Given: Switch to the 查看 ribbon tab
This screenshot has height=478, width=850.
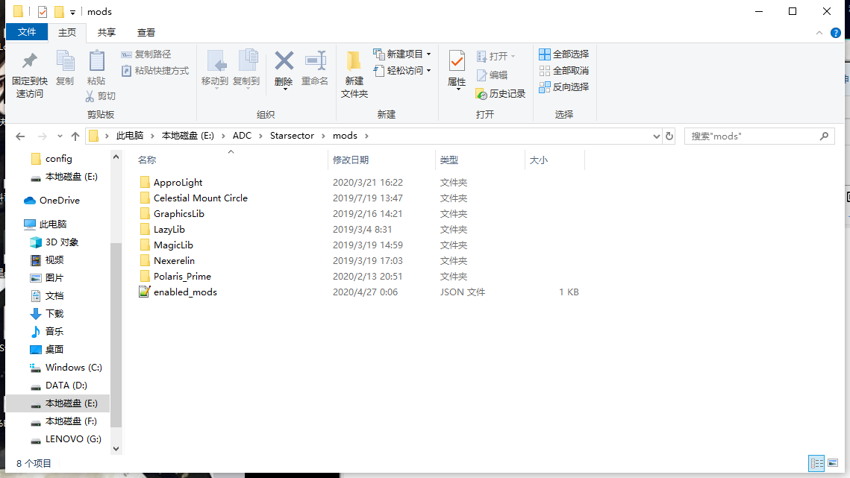Looking at the screenshot, I should pyautogui.click(x=146, y=32).
